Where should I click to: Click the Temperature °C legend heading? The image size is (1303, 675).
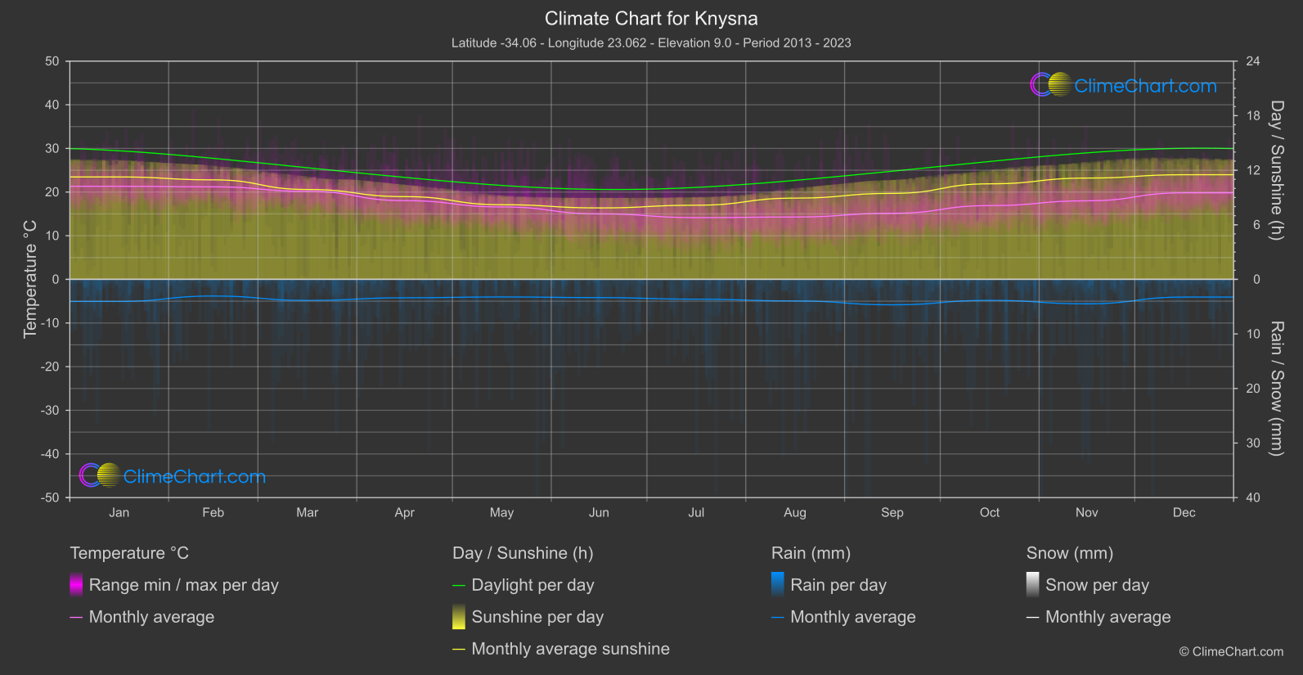[129, 553]
